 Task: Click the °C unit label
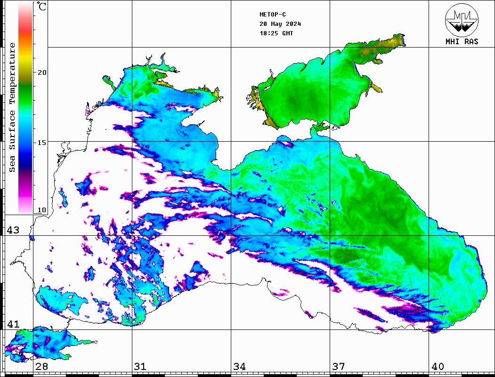pyautogui.click(x=41, y=6)
